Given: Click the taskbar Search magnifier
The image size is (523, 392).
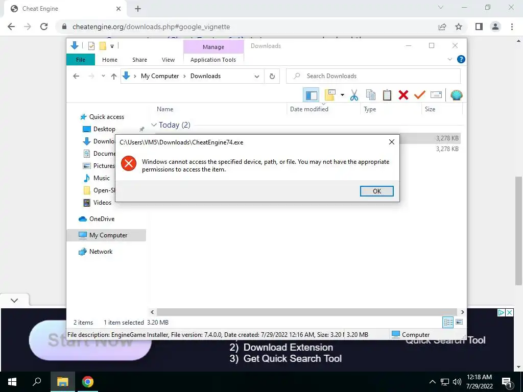Looking at the screenshot, I should (37, 381).
